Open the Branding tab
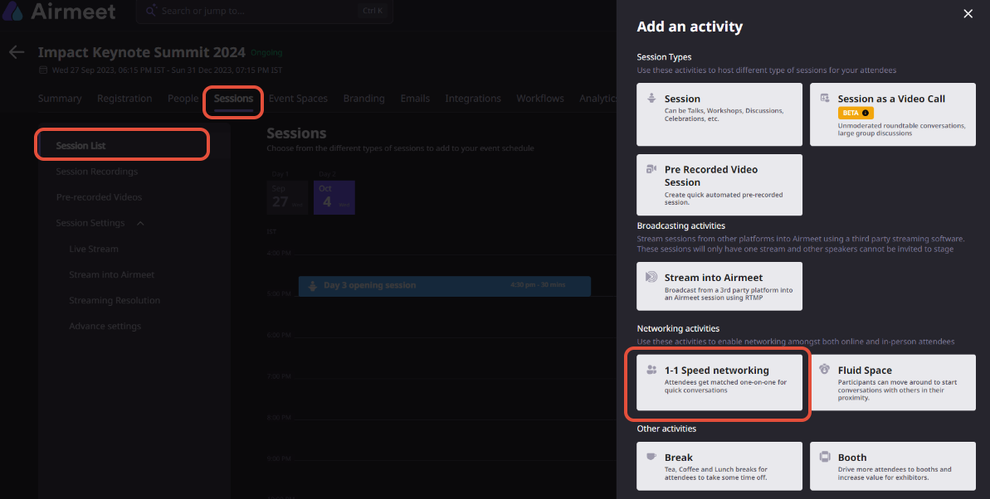The height and width of the screenshot is (499, 990). (363, 99)
